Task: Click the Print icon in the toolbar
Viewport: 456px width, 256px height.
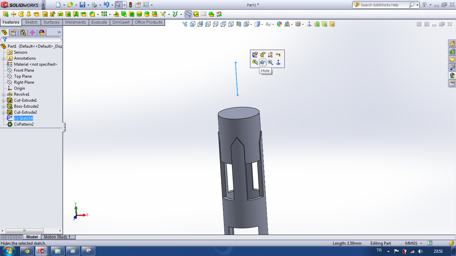Action: [94, 5]
